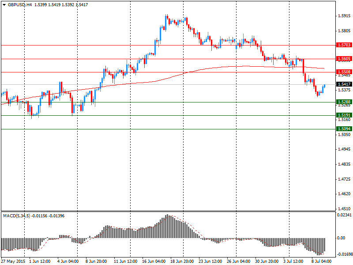
Task: Click the 23 Jun 12:00 time label
Action: tap(210, 261)
